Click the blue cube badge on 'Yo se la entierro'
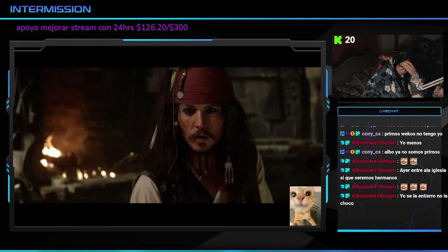The image size is (448, 252). click(342, 196)
